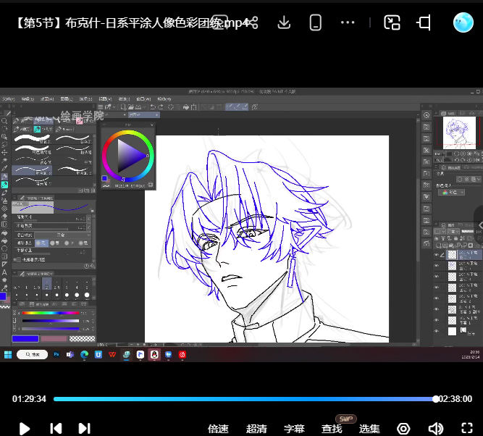Open the blue user avatar
483x436 pixels.
coord(463,22)
